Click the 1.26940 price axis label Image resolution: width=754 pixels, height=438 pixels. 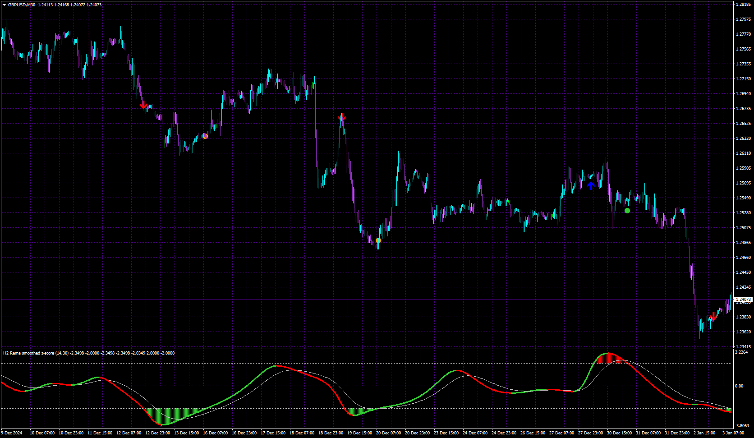pyautogui.click(x=743, y=94)
